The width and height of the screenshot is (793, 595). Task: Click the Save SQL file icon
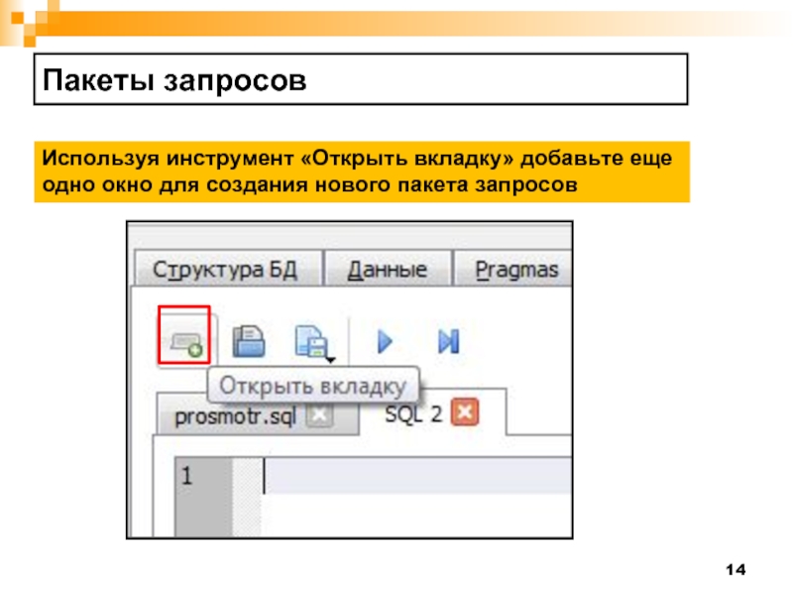(310, 340)
